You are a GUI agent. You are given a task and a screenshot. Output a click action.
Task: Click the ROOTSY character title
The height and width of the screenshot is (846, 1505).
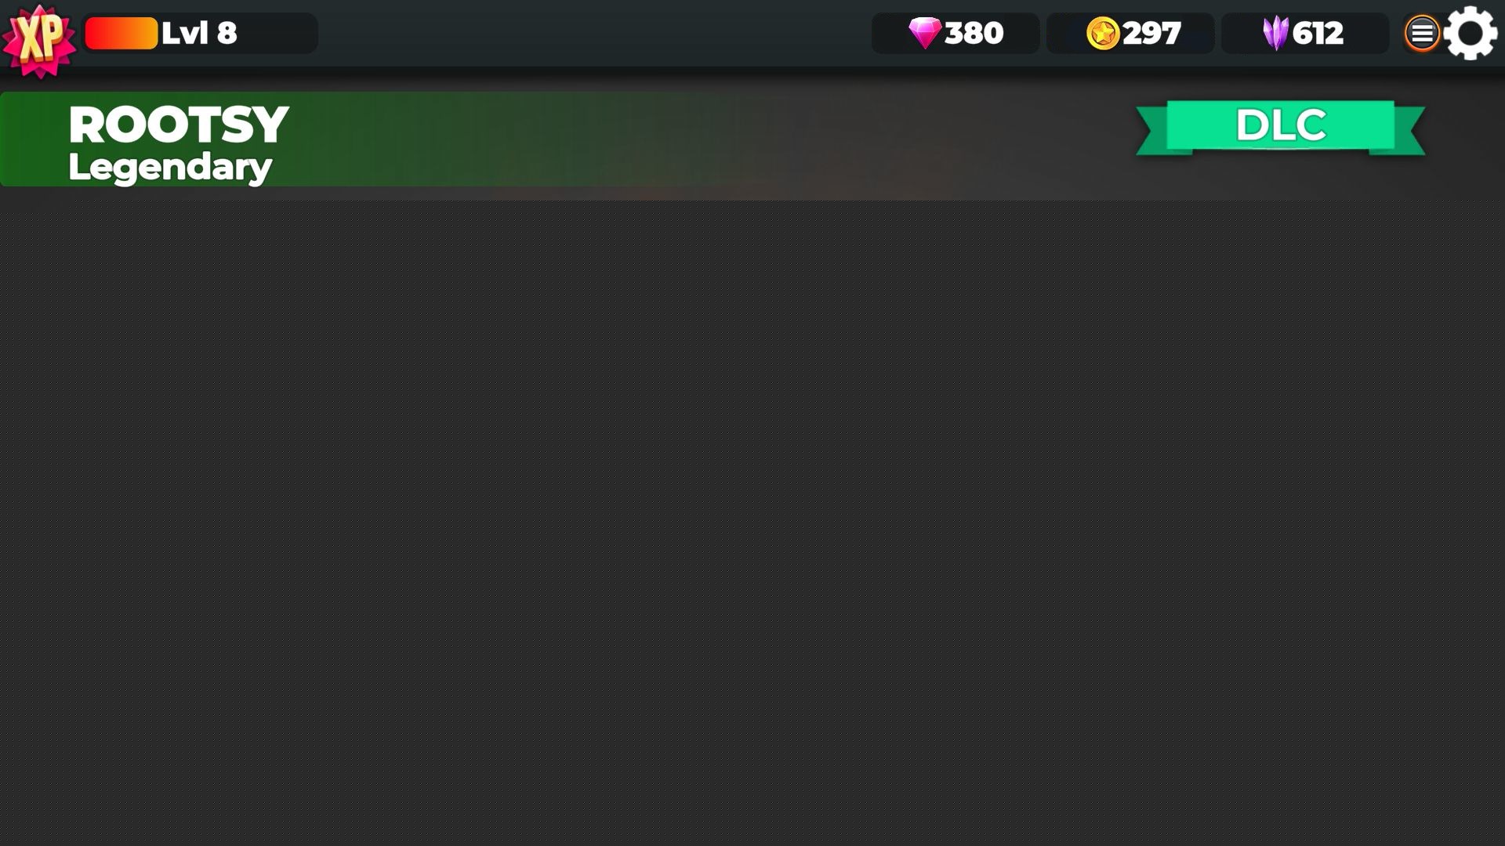pyautogui.click(x=179, y=124)
